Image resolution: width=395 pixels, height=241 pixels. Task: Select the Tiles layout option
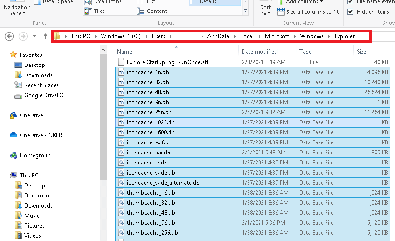99,11
